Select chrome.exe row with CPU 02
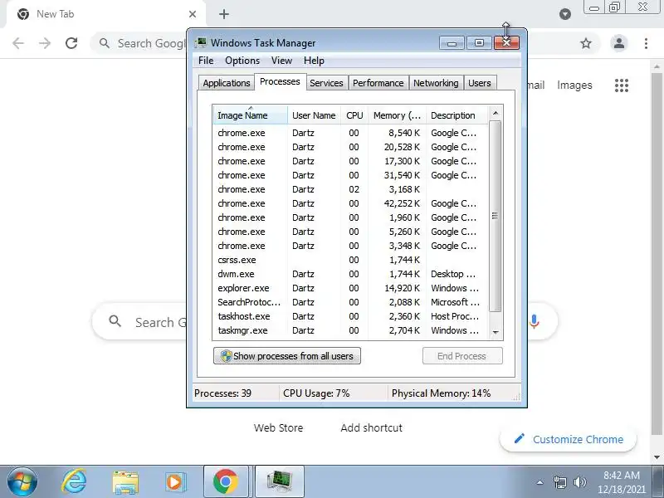Image resolution: width=664 pixels, height=498 pixels. [350, 189]
